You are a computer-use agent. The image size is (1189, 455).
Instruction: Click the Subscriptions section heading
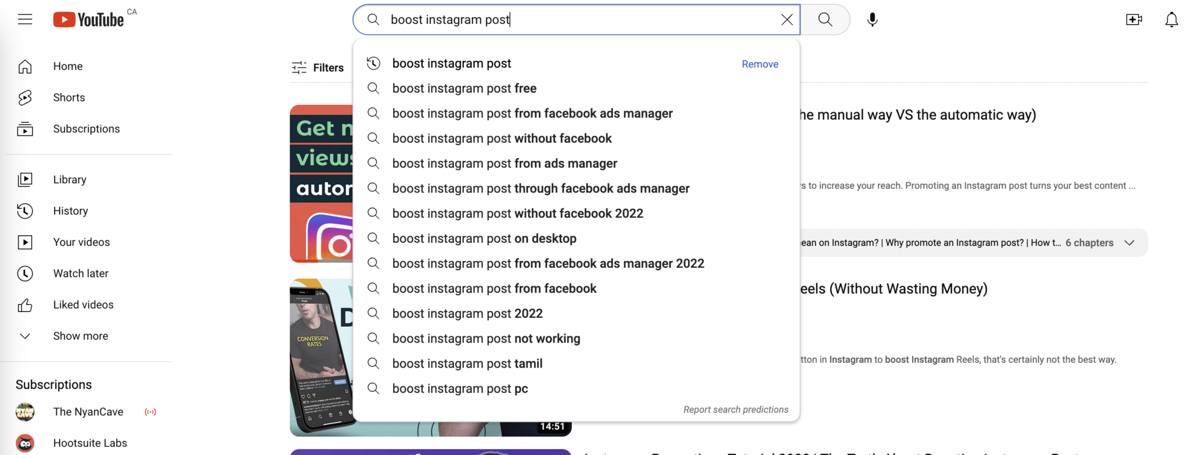[x=53, y=385]
